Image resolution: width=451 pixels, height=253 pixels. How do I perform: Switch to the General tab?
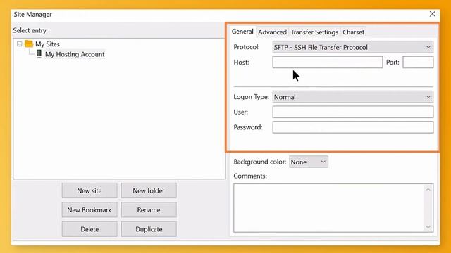[x=242, y=32]
